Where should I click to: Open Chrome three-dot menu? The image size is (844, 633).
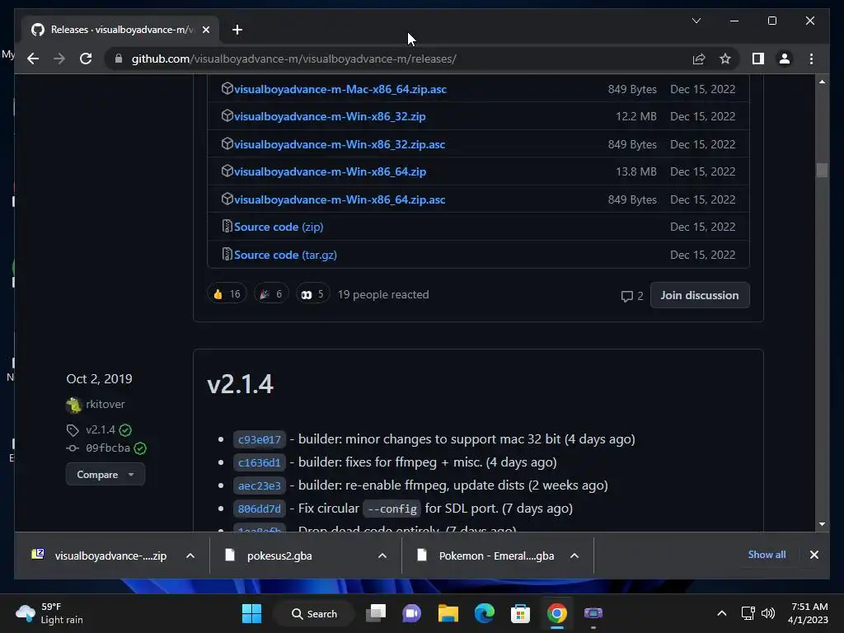click(811, 59)
